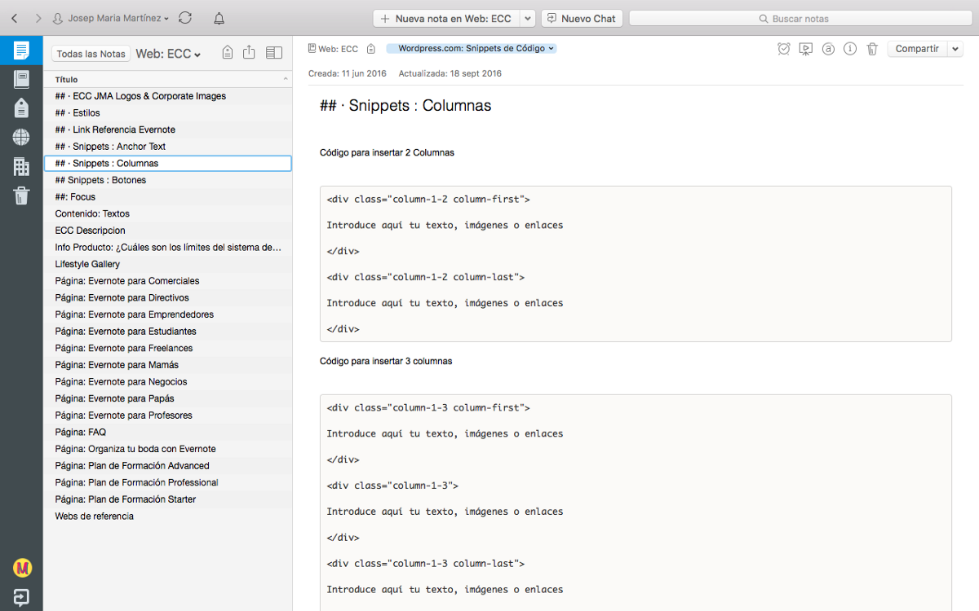The height and width of the screenshot is (611, 979).
Task: Expand the new note notebook chooser arrow
Action: [527, 18]
